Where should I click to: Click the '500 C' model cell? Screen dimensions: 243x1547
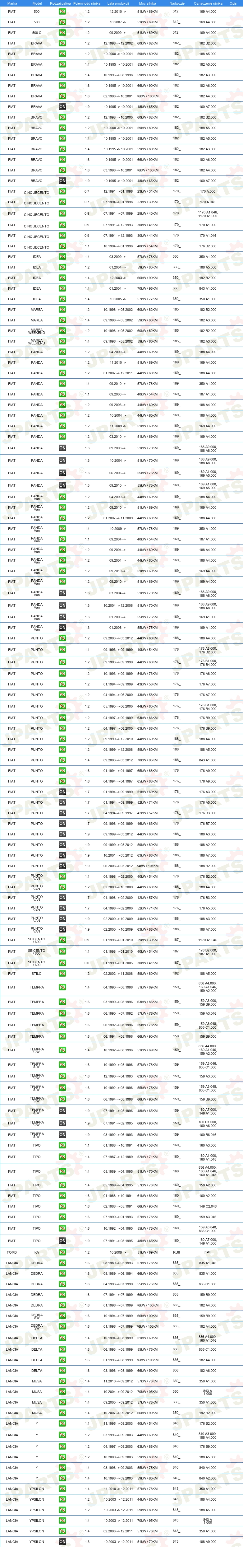point(37,32)
